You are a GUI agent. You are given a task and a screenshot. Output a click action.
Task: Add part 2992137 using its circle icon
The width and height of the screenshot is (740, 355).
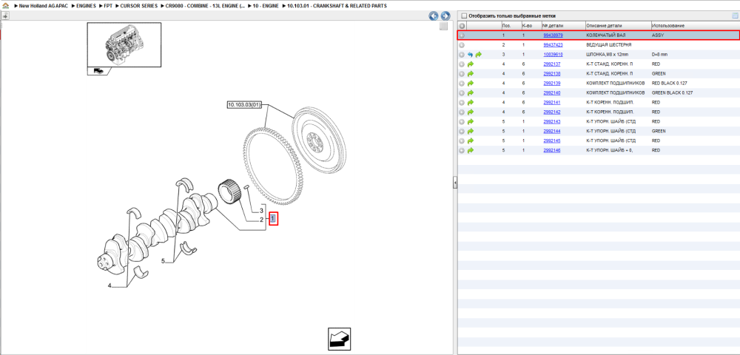(x=462, y=64)
